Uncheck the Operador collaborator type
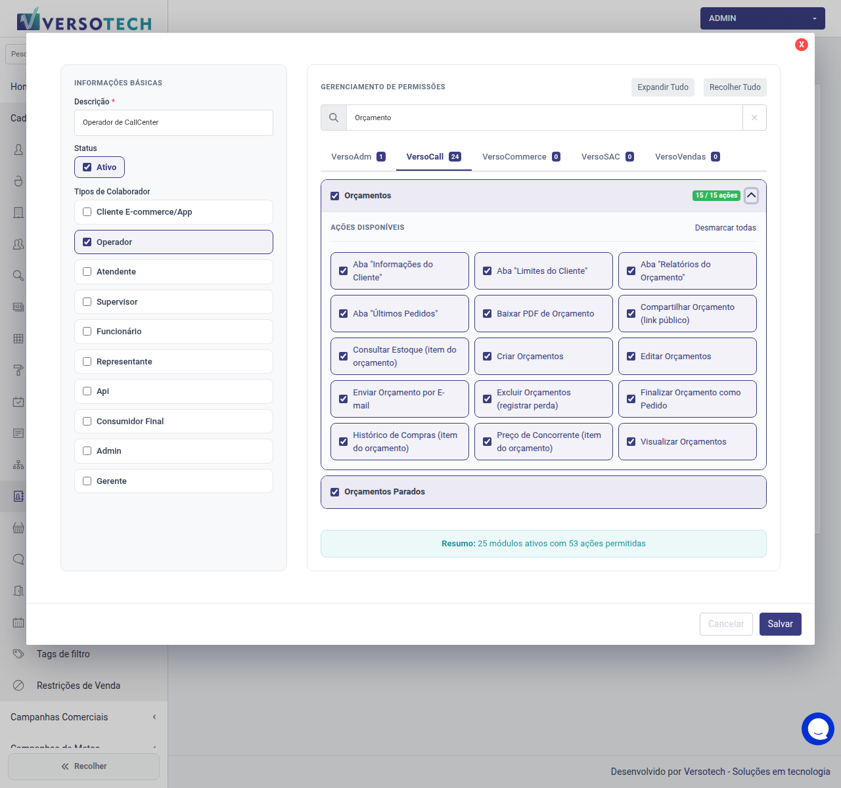The image size is (841, 788). coord(87,242)
